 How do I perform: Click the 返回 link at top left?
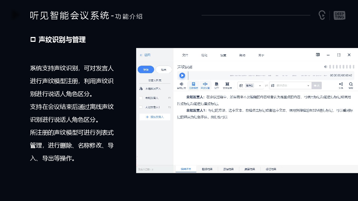145,55
